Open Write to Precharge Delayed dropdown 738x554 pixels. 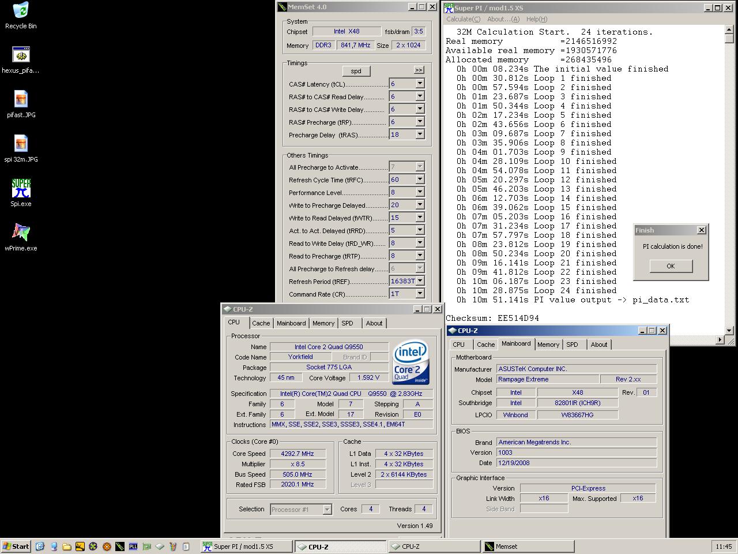pos(420,205)
